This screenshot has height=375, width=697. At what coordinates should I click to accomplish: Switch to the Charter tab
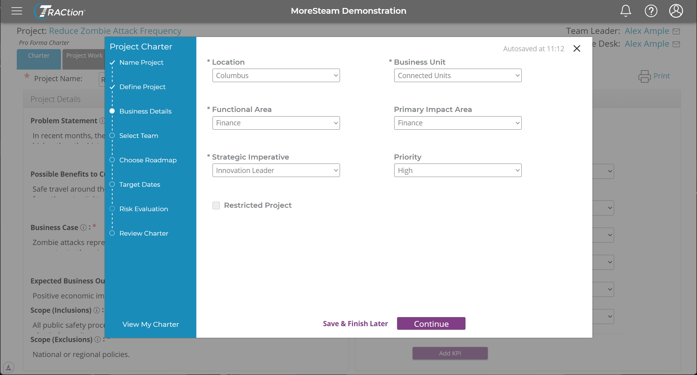click(x=39, y=59)
